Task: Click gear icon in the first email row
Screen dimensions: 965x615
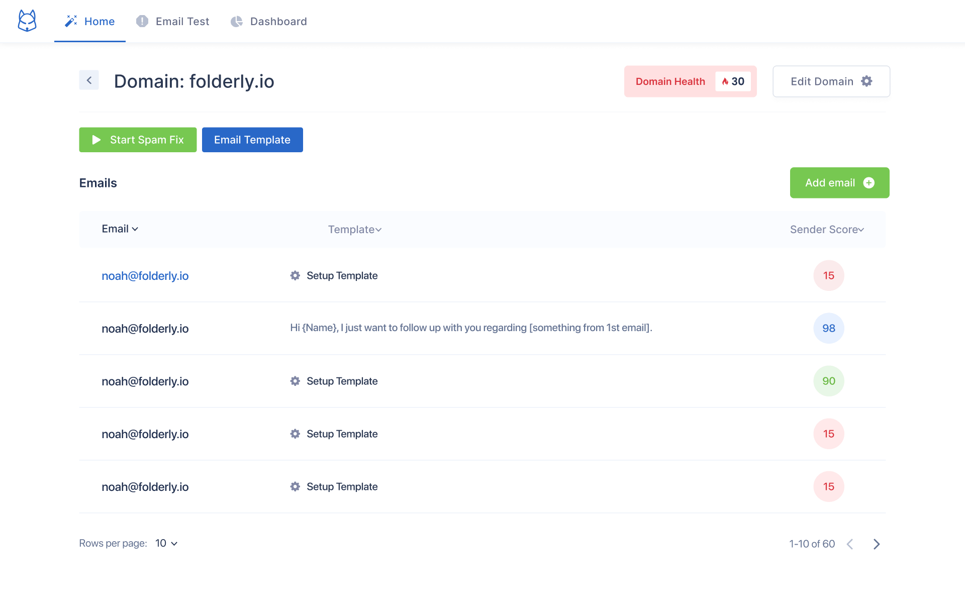Action: click(x=295, y=275)
